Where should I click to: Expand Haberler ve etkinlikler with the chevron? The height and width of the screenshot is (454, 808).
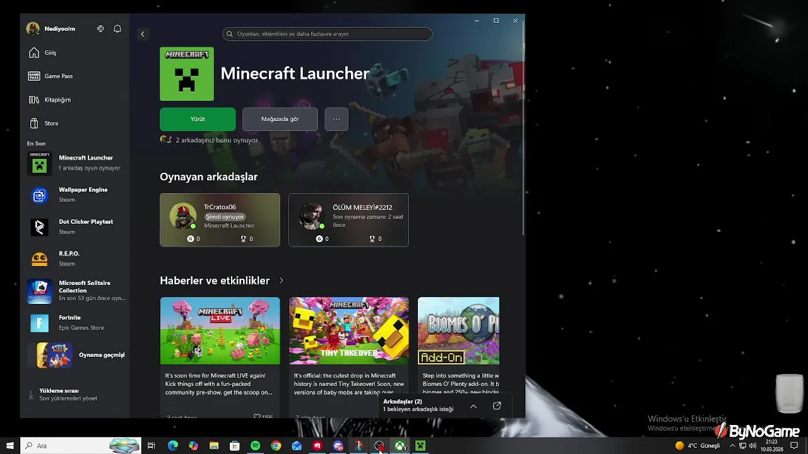tap(282, 281)
